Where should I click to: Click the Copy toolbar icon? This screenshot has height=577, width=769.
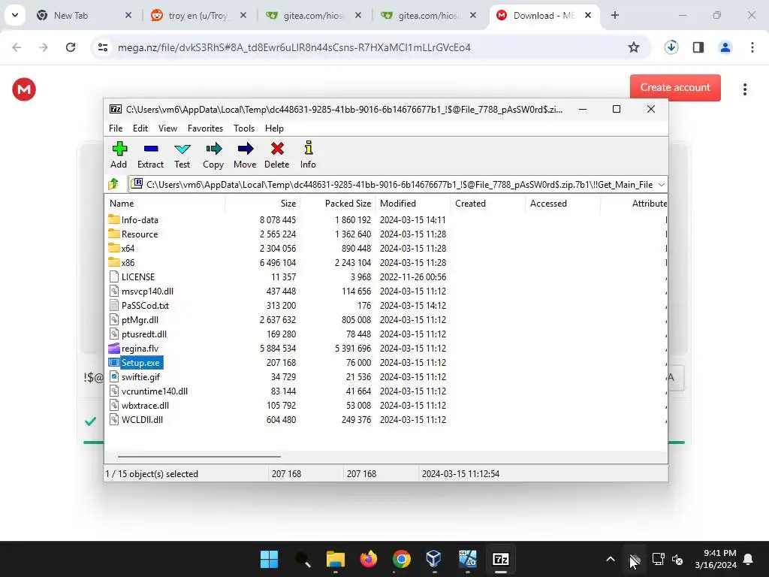point(213,149)
